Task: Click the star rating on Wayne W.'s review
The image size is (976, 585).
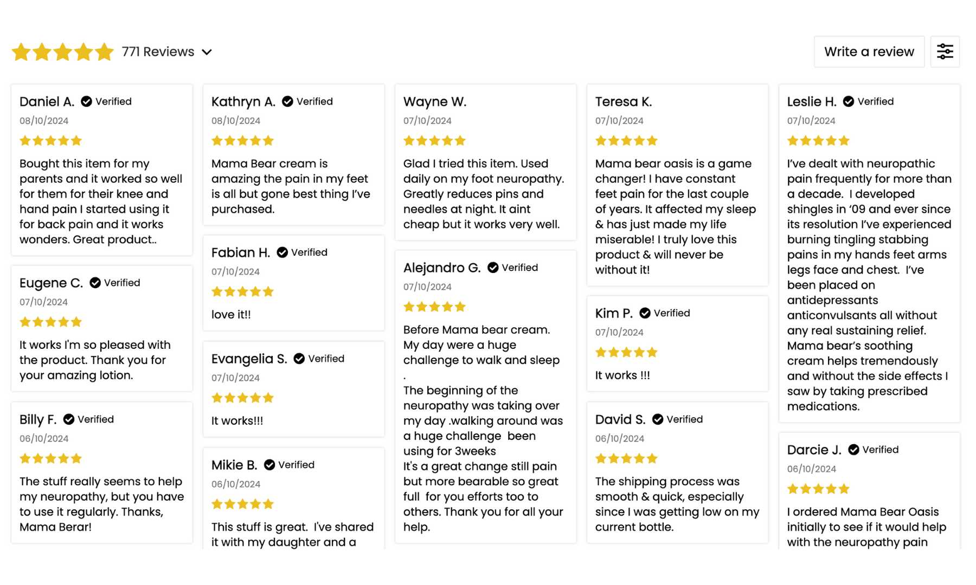Action: click(434, 141)
